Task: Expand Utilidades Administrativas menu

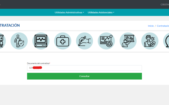Action: point(69,13)
